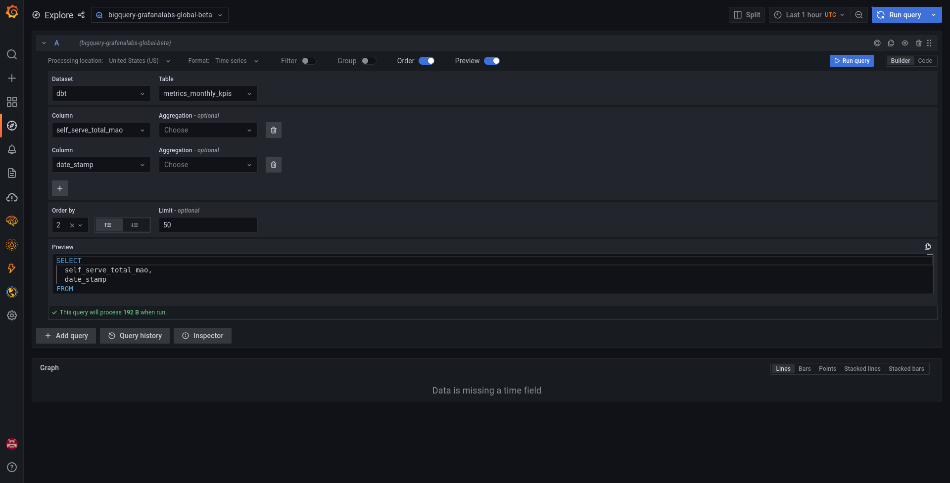Copy the SQL preview using copy icon
The height and width of the screenshot is (483, 950).
[x=928, y=247]
